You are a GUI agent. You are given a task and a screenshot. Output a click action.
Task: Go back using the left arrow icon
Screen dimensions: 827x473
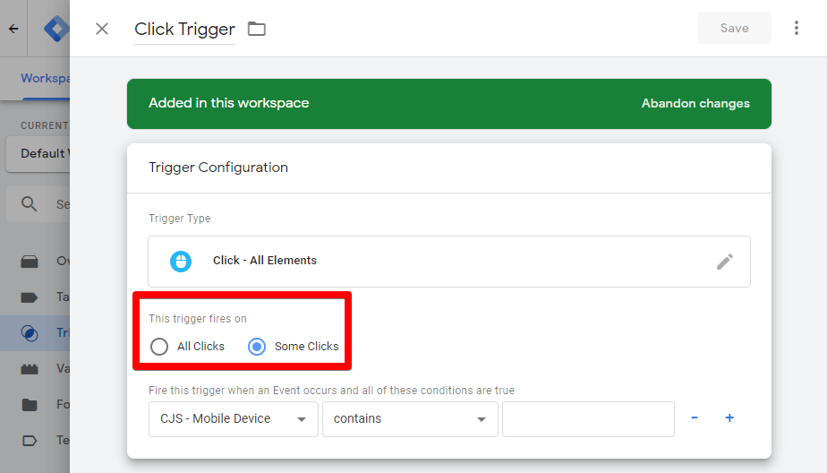pyautogui.click(x=13, y=29)
